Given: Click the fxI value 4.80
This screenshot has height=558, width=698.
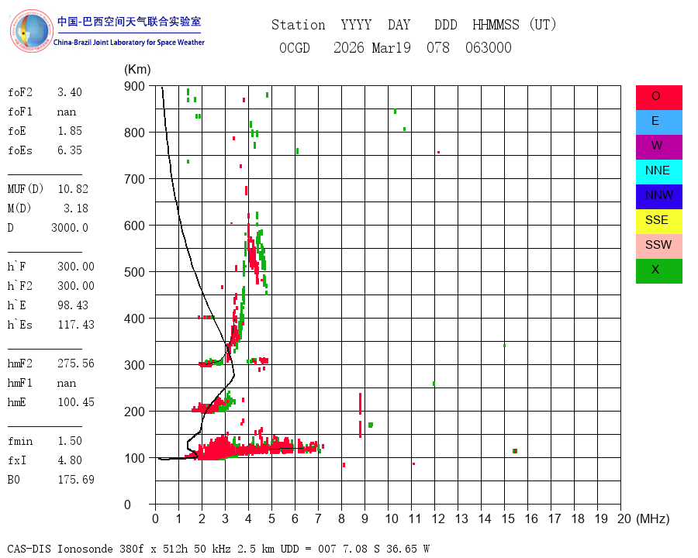Looking at the screenshot, I should click(70, 460).
